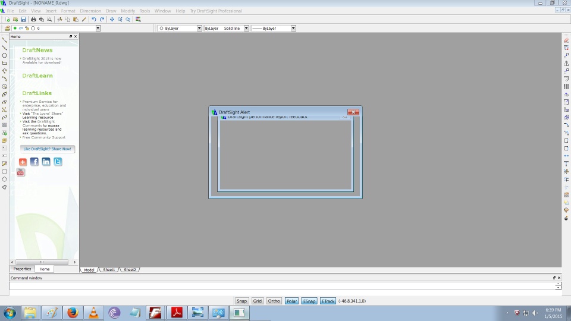Click the Undo arrow icon
Image resolution: width=571 pixels, height=321 pixels.
94,19
